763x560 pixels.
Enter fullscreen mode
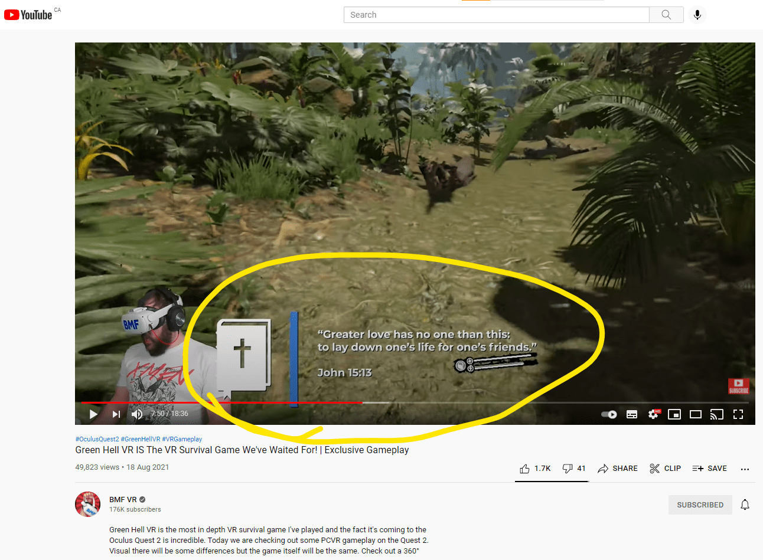coord(738,414)
